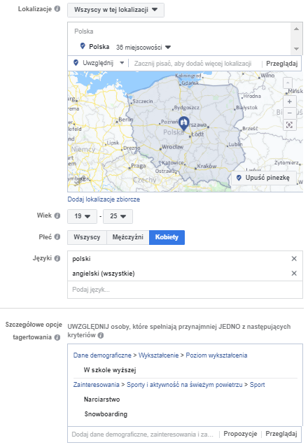This screenshot has width=308, height=445.
Task: Click Lublin on the map
Action: (236, 144)
